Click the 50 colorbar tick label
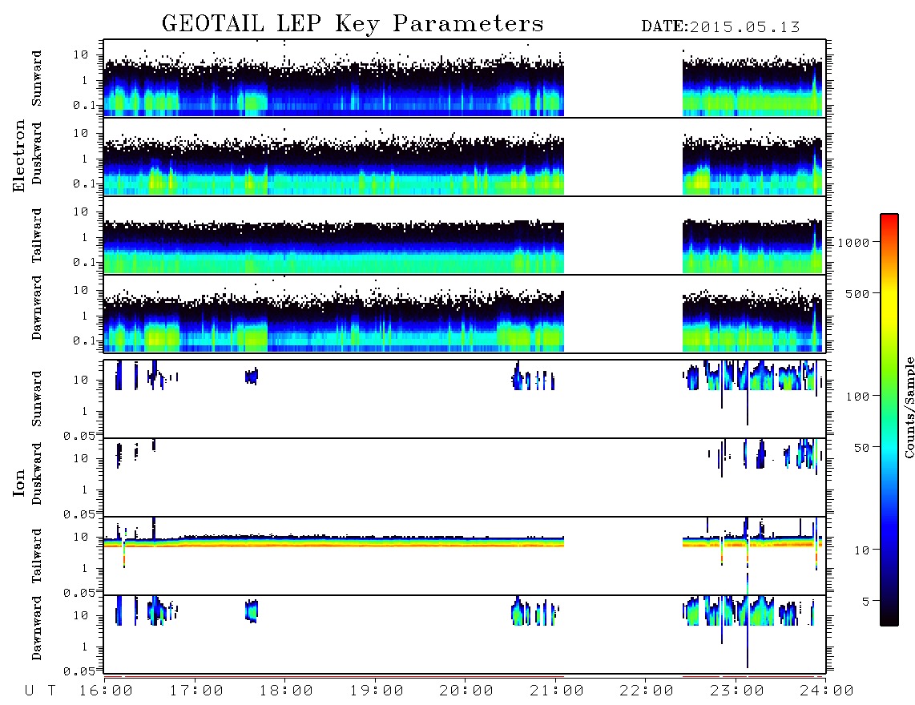915x705 pixels. click(x=861, y=448)
